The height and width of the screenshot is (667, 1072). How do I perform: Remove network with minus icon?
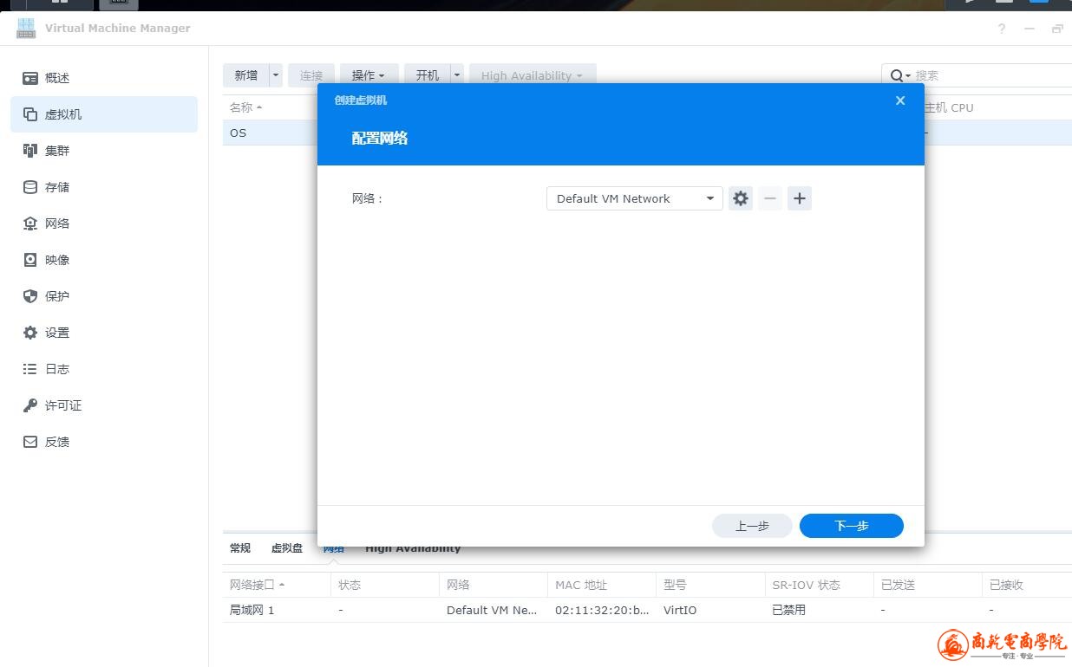770,198
